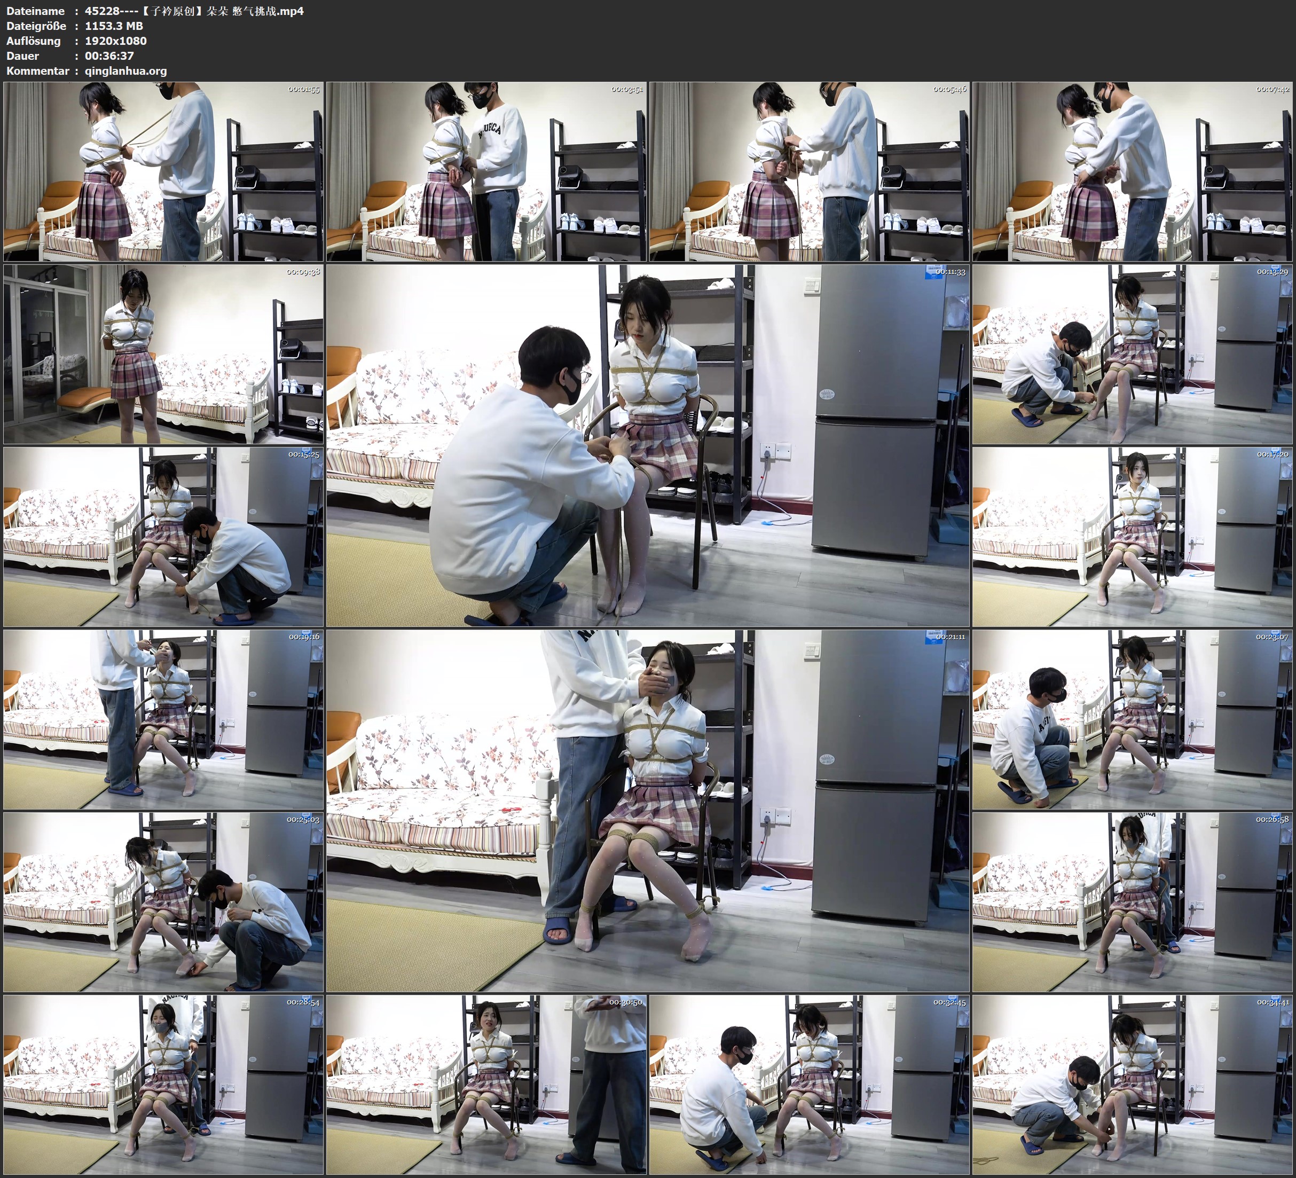
Task: Click the thumbnail timestamped 00:30:50
Action: (486, 1084)
